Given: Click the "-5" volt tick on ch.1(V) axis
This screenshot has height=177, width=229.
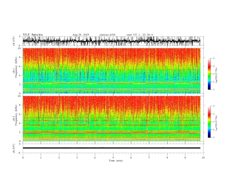Looking at the screenshot, I should tap(19, 46).
